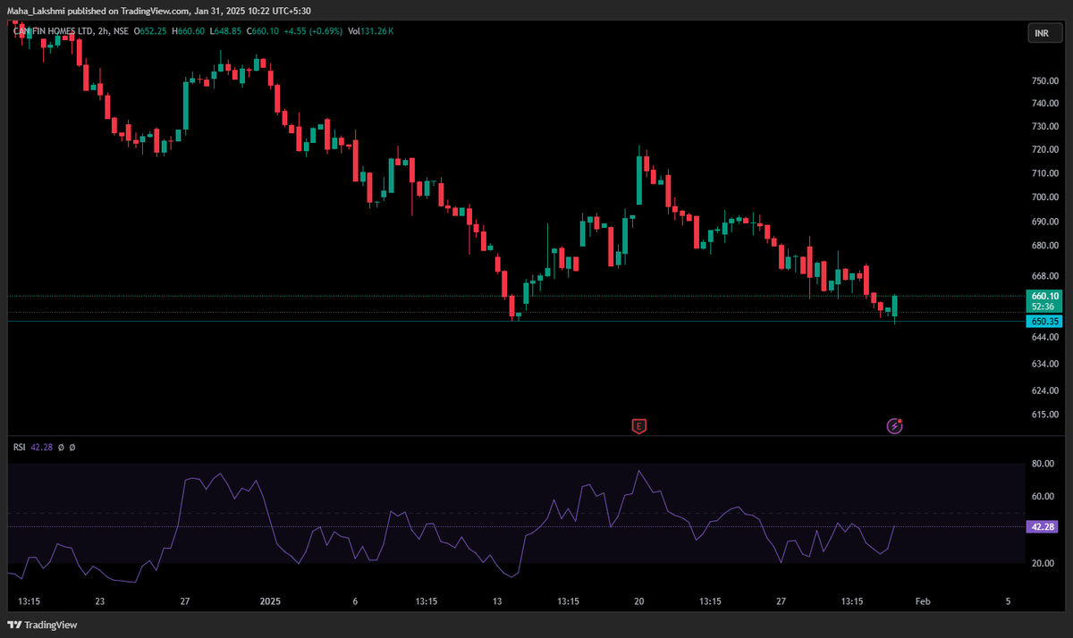Viewport: 1073px width, 638px height.
Task: Click the 730.00 price axis label
Action: [1045, 127]
